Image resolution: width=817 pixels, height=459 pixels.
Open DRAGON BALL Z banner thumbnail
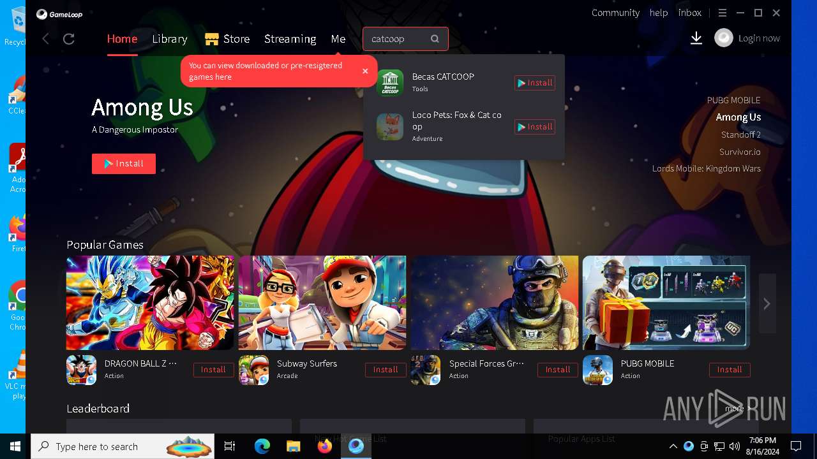click(150, 303)
